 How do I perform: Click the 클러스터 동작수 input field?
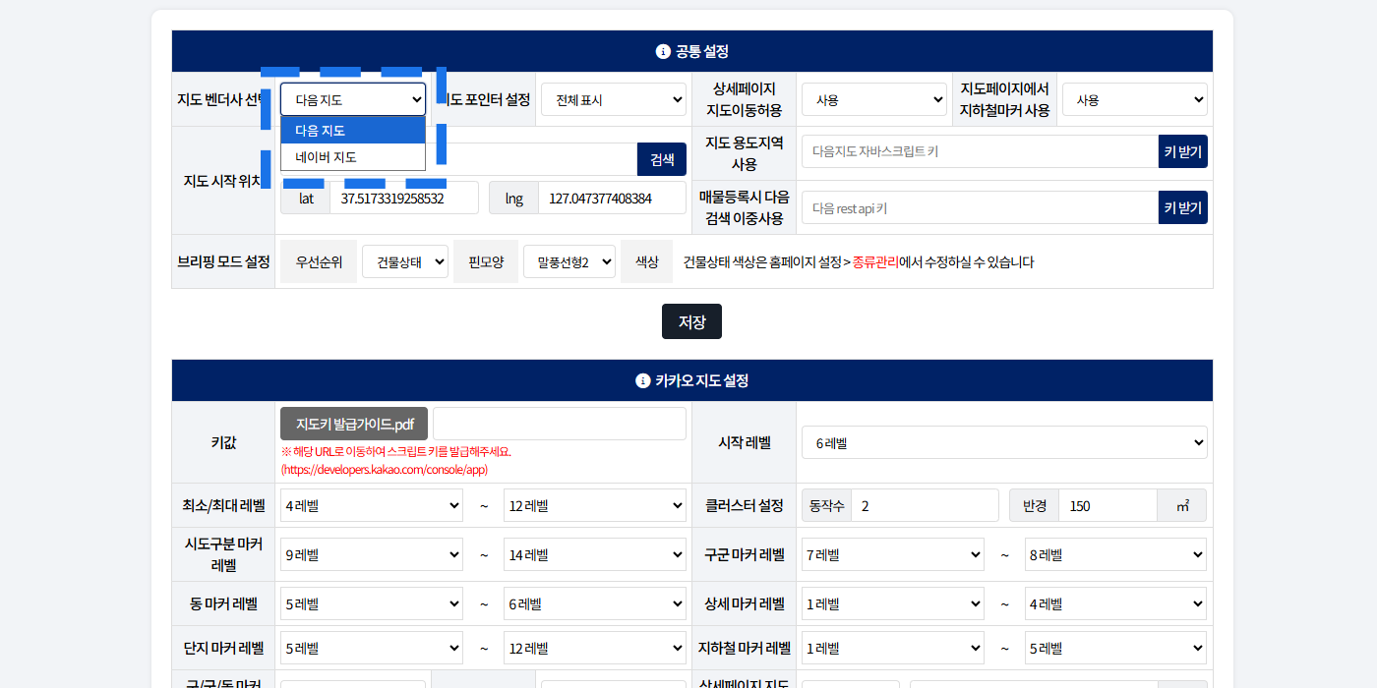click(x=924, y=505)
